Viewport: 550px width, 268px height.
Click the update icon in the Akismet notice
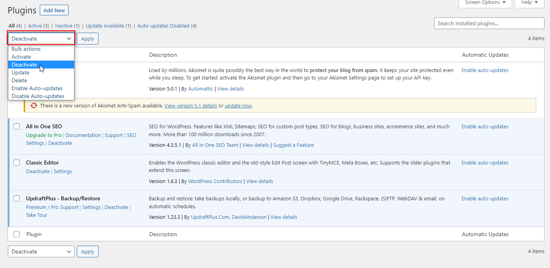coord(34,105)
